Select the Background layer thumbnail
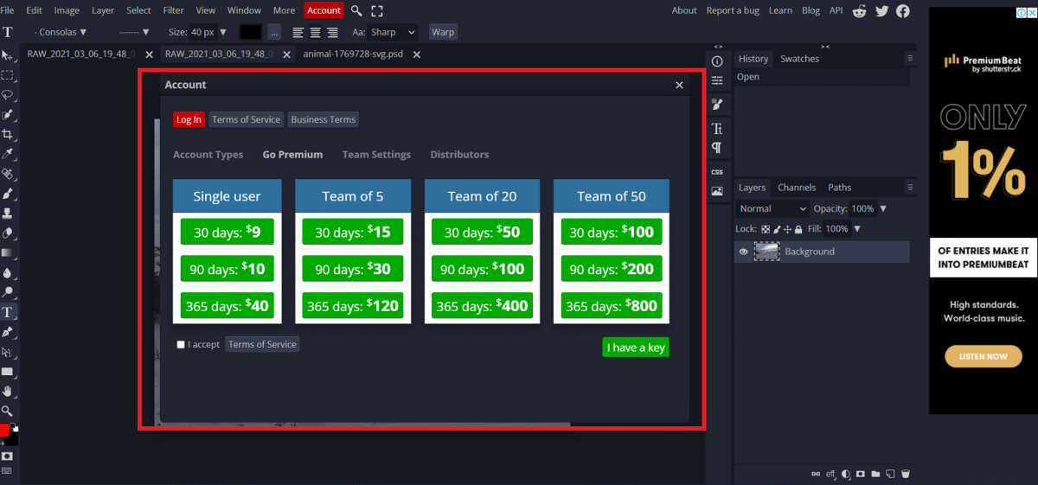 coord(766,252)
